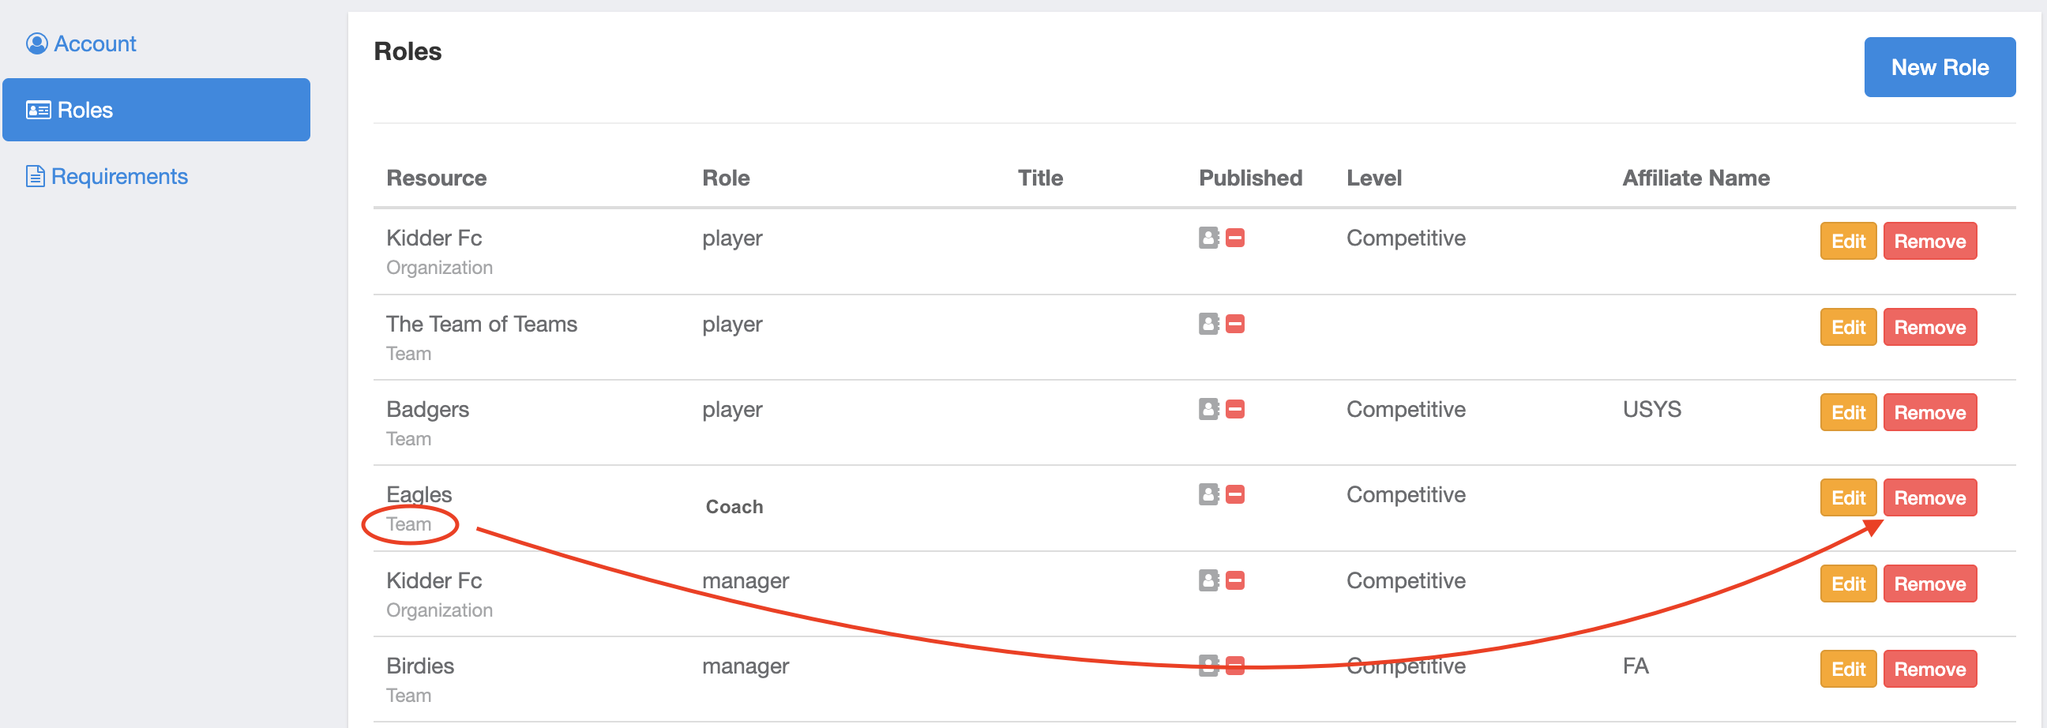Click gray profile icon for Kidder Fc manager
This screenshot has height=728, width=2047.
tap(1208, 580)
